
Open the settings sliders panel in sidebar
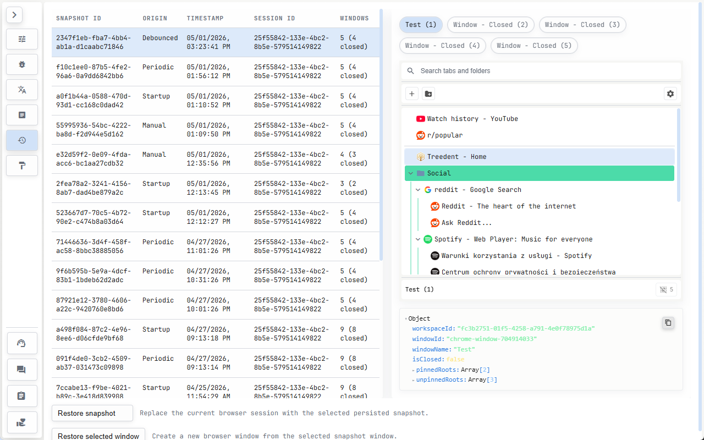(x=22, y=39)
